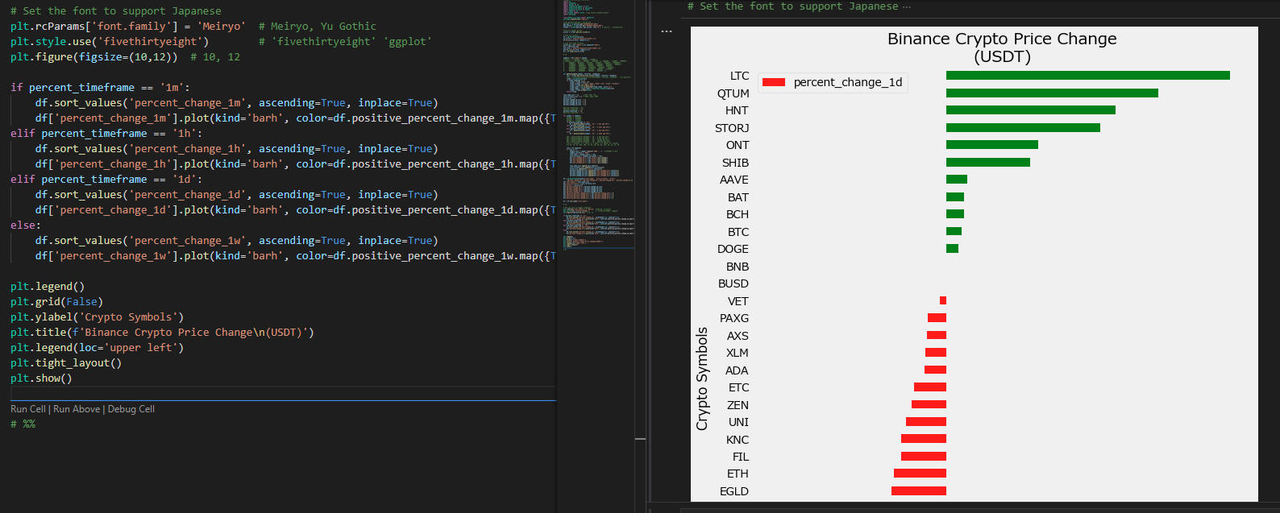Click the chart title 'Binance Crypto Price Change'

1002,39
